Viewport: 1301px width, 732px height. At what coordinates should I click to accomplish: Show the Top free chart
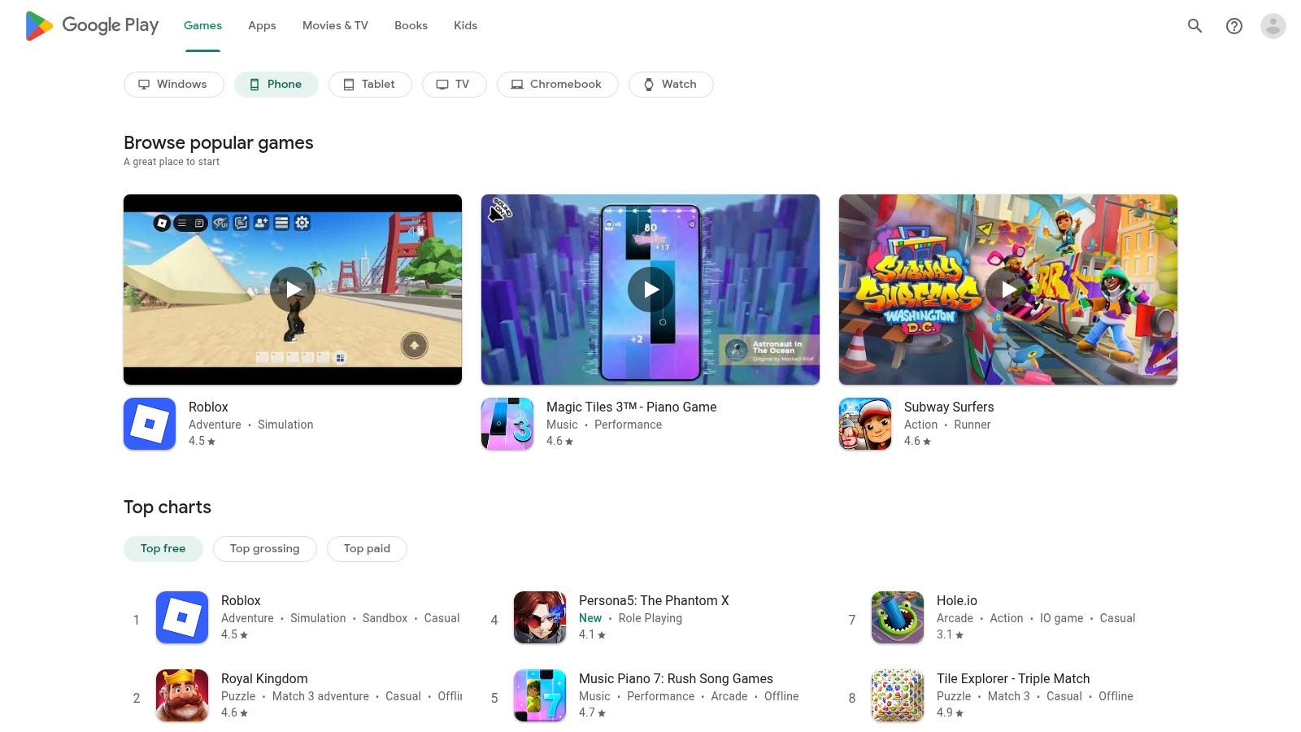click(x=163, y=549)
